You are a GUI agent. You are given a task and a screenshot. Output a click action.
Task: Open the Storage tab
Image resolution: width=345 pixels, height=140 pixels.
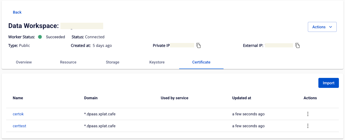click(x=113, y=62)
